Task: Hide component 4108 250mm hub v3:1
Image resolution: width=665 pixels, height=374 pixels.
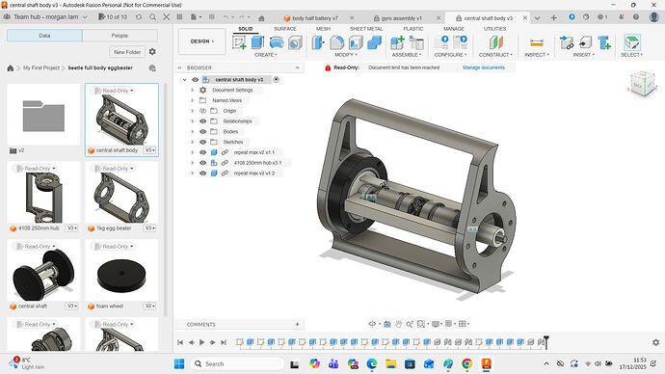Action: click(202, 163)
